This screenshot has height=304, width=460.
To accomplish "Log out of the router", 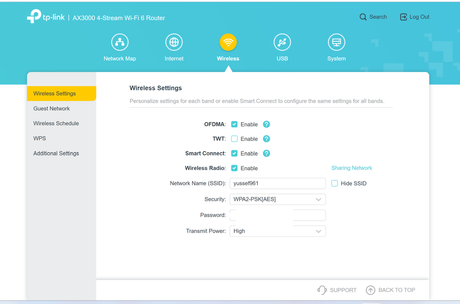I will 414,17.
